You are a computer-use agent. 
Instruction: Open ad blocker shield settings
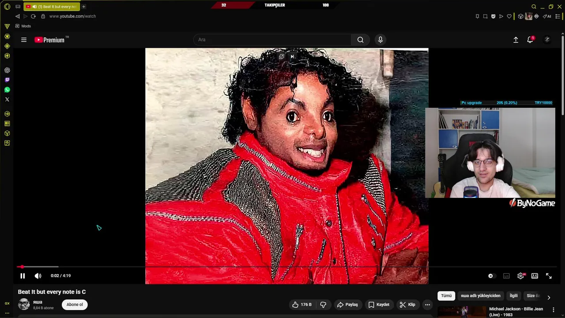pos(493,16)
